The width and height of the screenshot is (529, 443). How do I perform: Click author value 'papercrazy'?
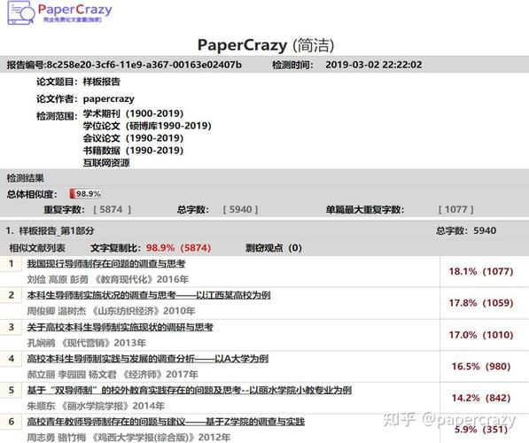point(109,99)
